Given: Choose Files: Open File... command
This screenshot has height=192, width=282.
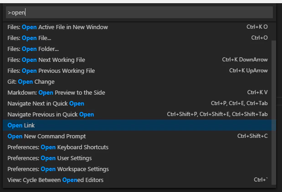Looking at the screenshot, I should [x=139, y=38].
